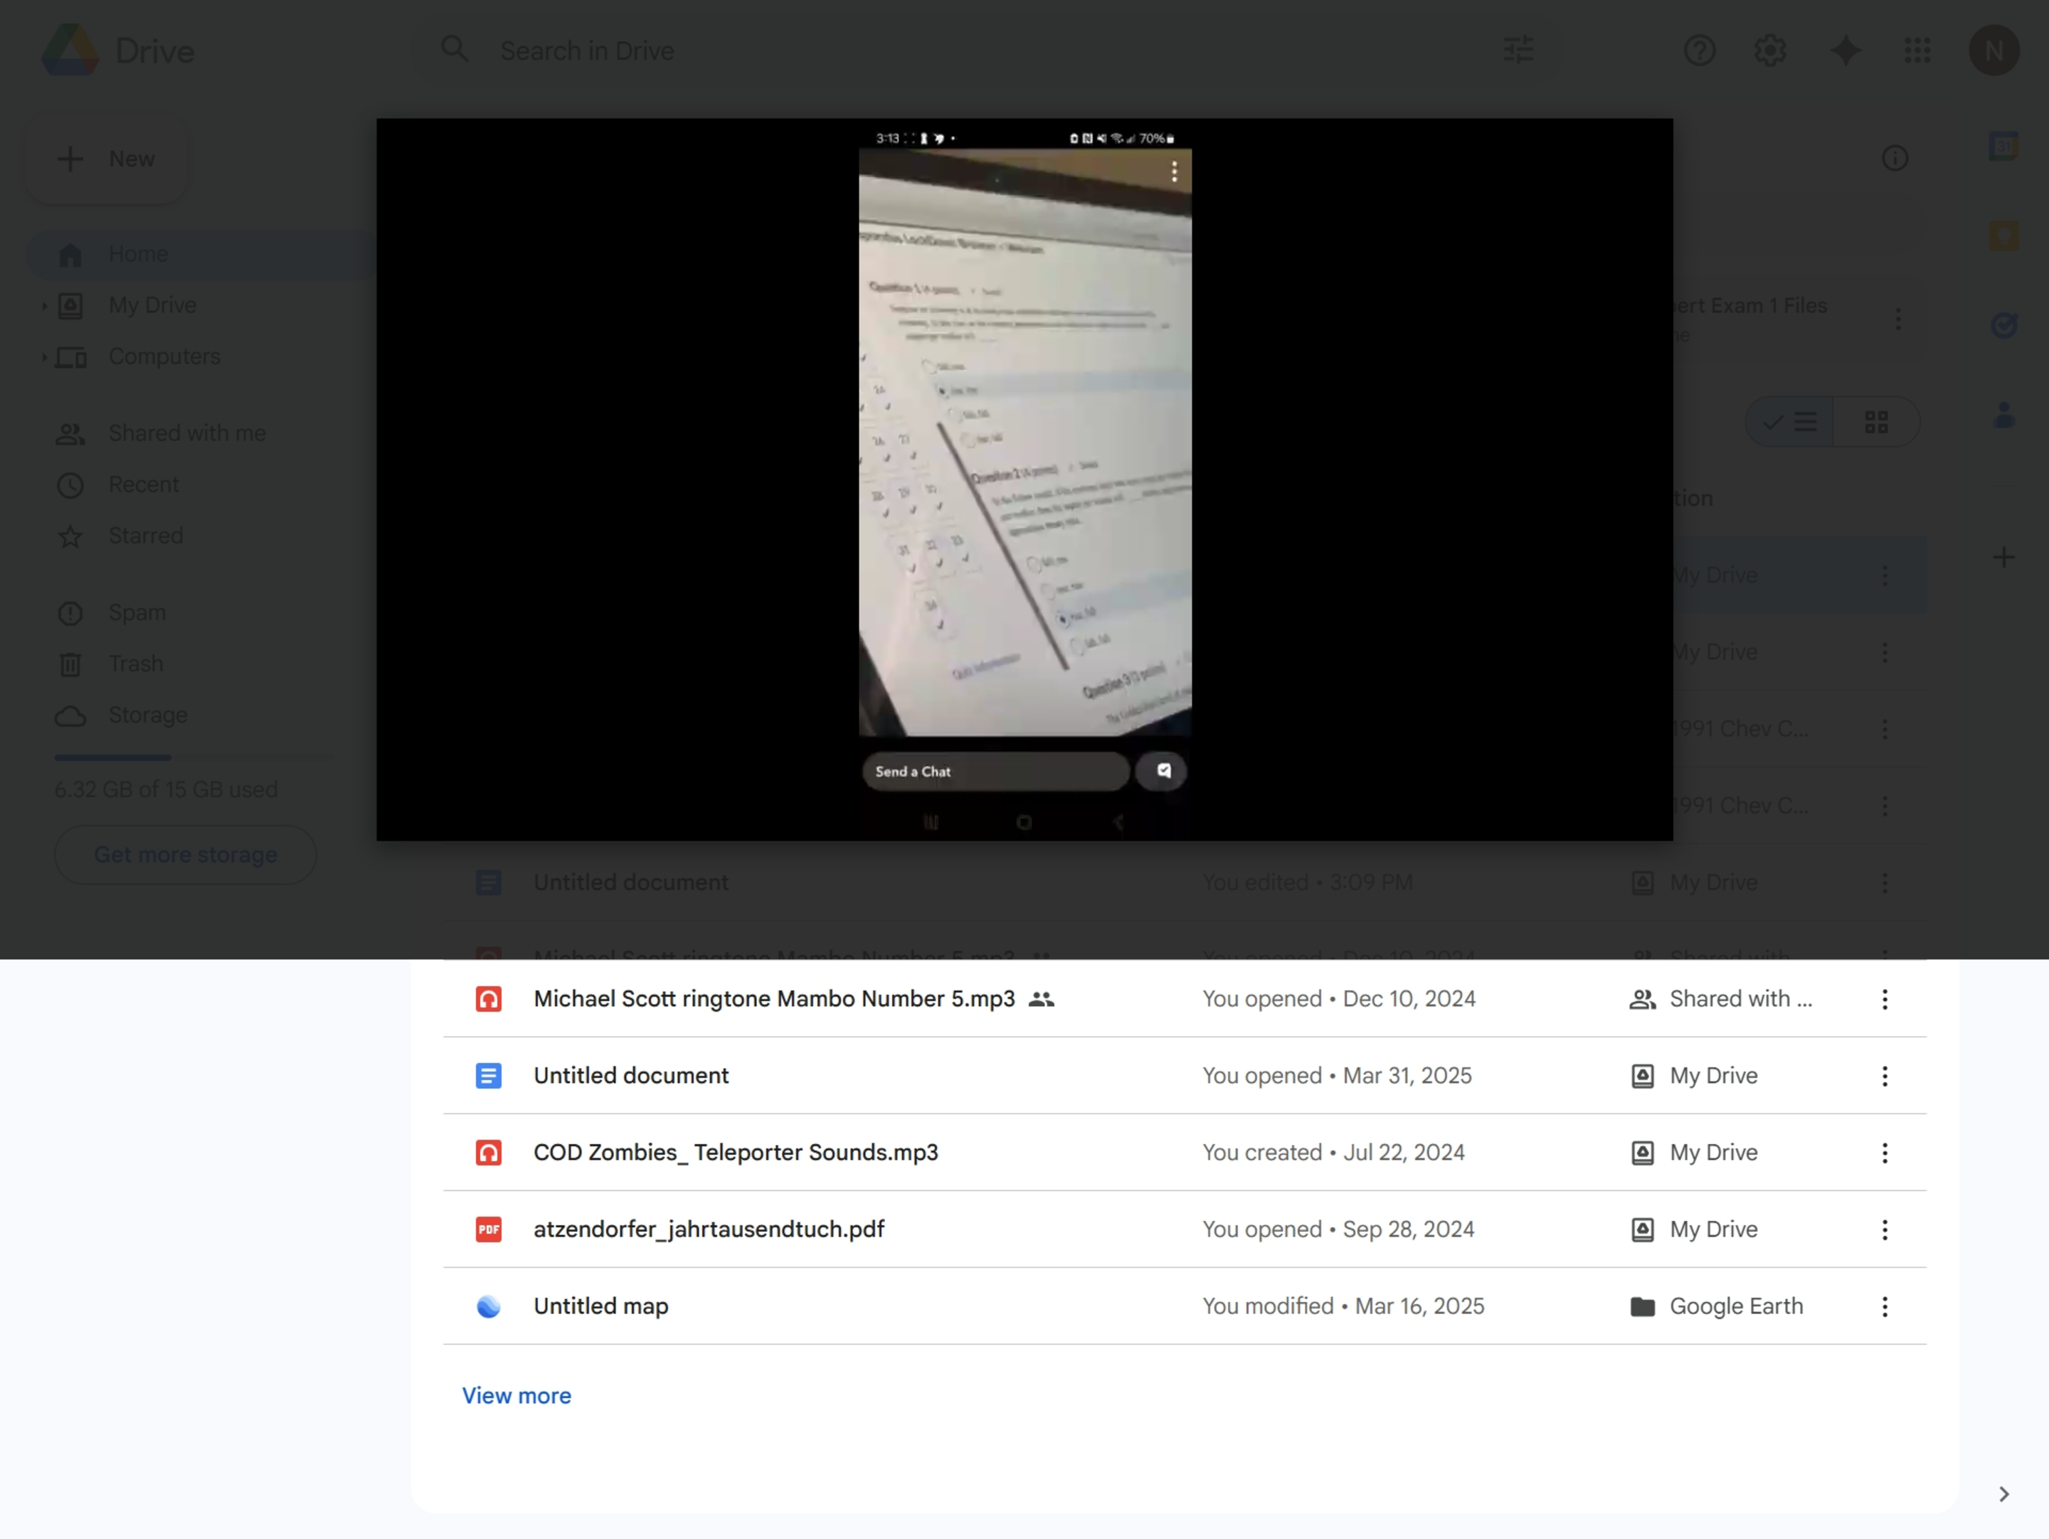
Task: Select COD Zombies_ Teleporter Sounds.mp3
Action: tap(1185, 1153)
